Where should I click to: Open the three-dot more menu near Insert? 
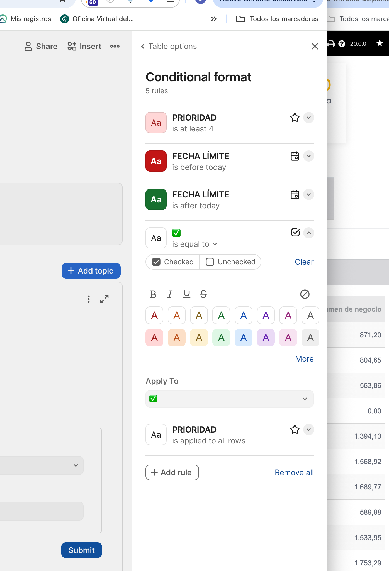coord(115,46)
